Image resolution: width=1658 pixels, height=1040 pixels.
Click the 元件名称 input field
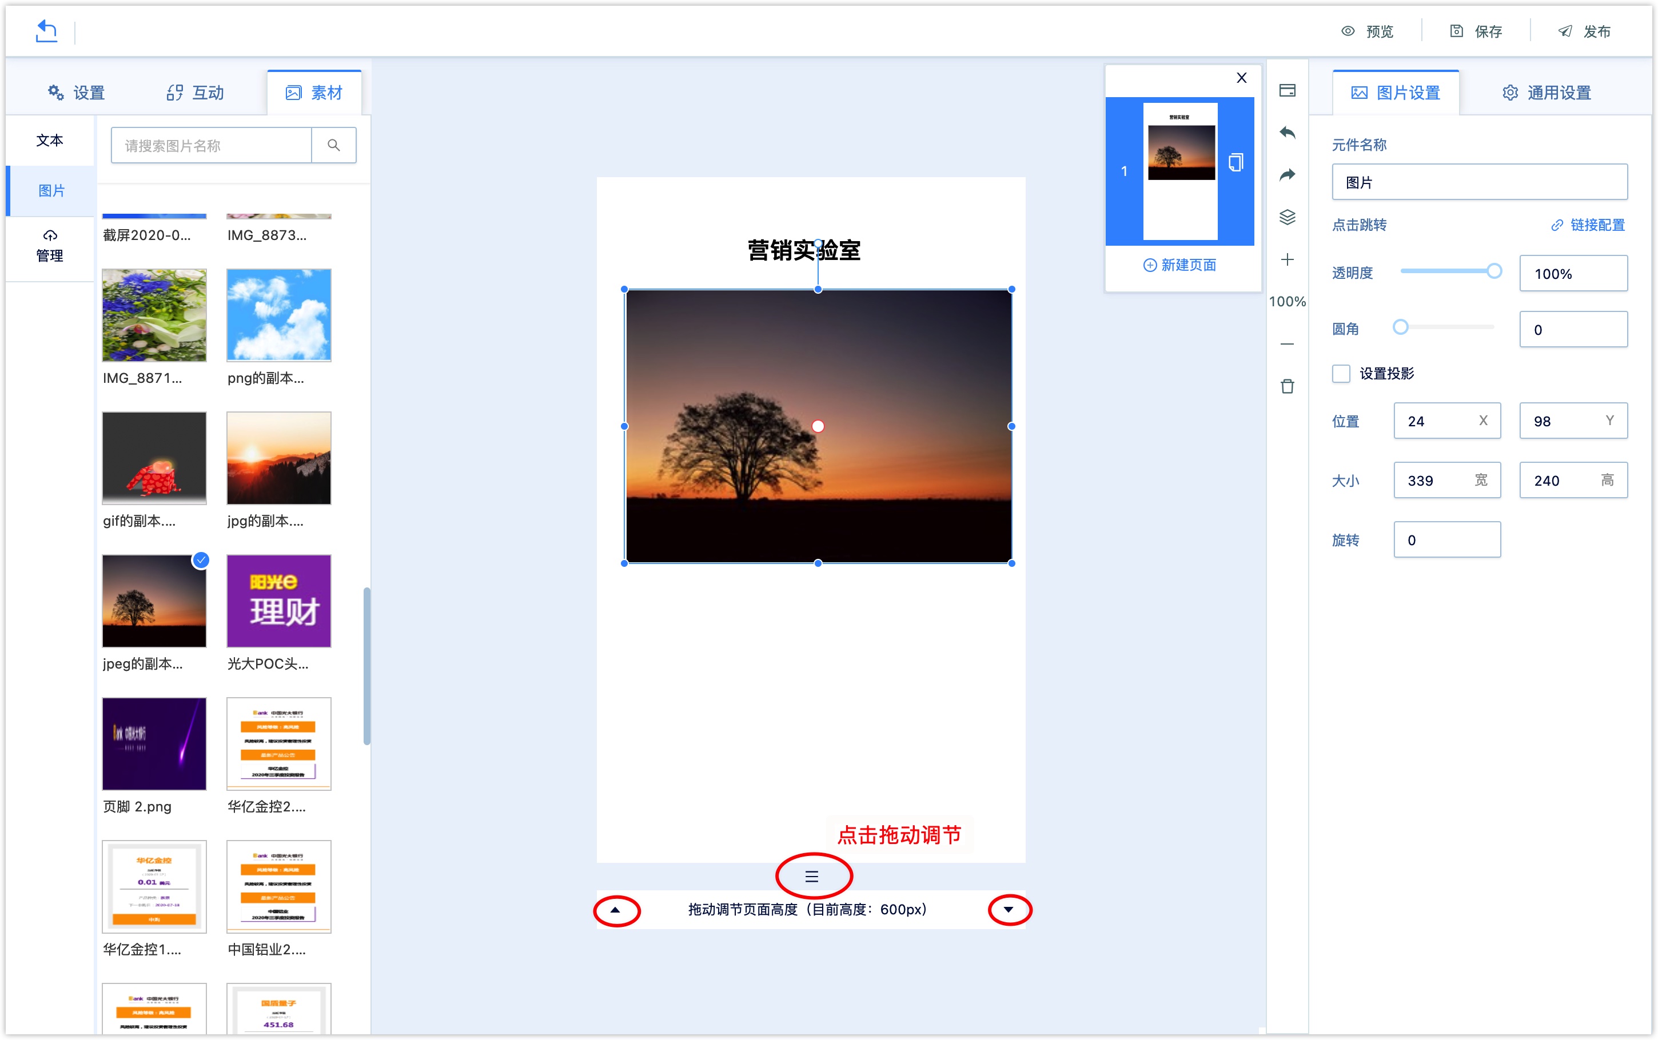1479,182
